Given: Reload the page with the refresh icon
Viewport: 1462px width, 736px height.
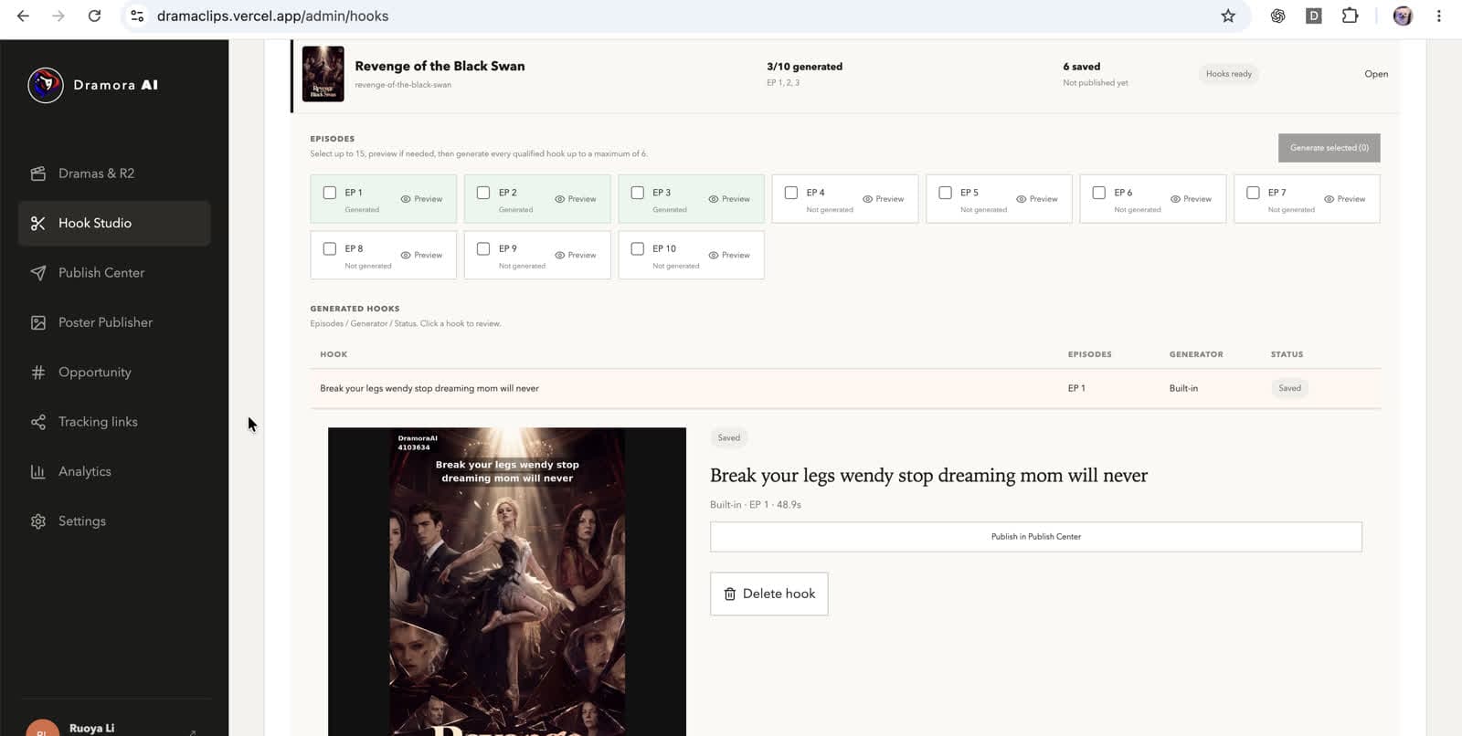Looking at the screenshot, I should pyautogui.click(x=94, y=16).
